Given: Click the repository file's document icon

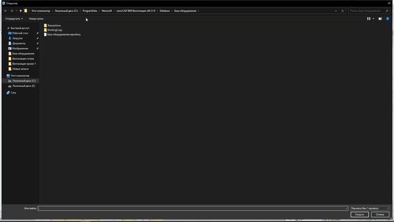Looking at the screenshot, I should 45,35.
